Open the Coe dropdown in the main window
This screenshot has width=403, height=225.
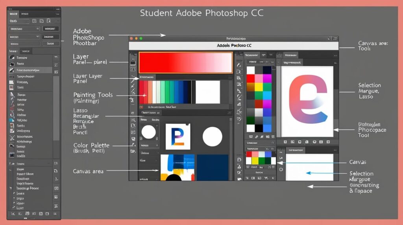[x=150, y=160]
